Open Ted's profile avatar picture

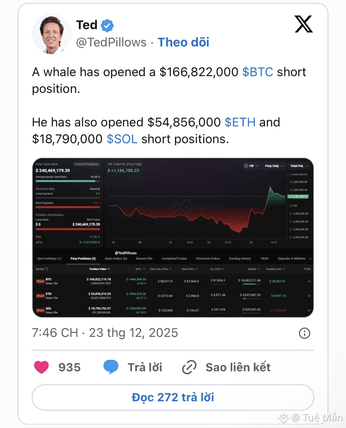tap(52, 34)
